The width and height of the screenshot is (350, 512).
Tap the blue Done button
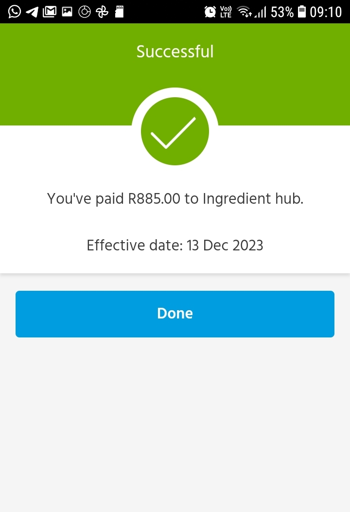click(175, 314)
